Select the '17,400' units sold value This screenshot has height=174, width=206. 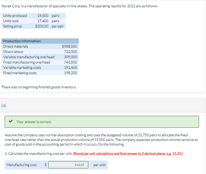pos(43,21)
